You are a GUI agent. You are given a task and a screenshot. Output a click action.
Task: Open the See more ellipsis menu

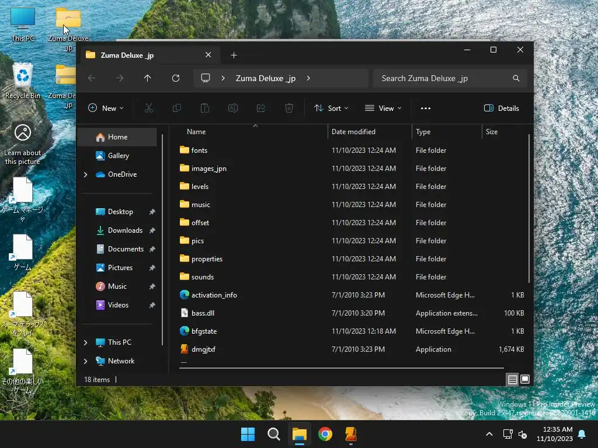(x=426, y=108)
